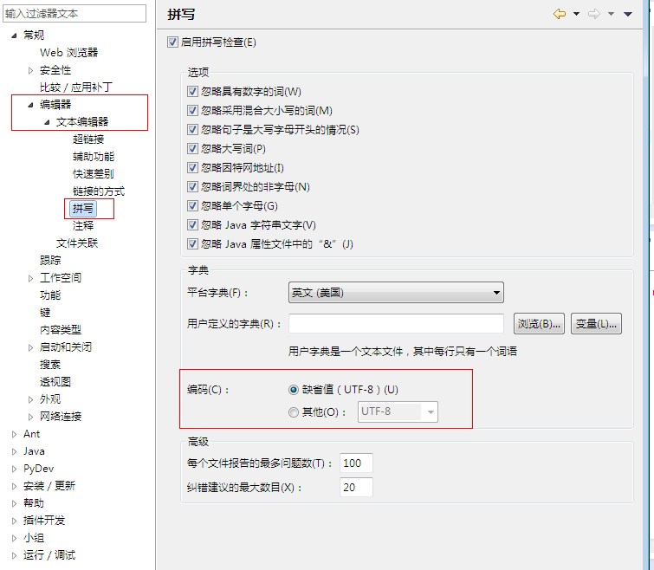Click the 输入过滤器文本 filter box
The width and height of the screenshot is (654, 570).
74,13
